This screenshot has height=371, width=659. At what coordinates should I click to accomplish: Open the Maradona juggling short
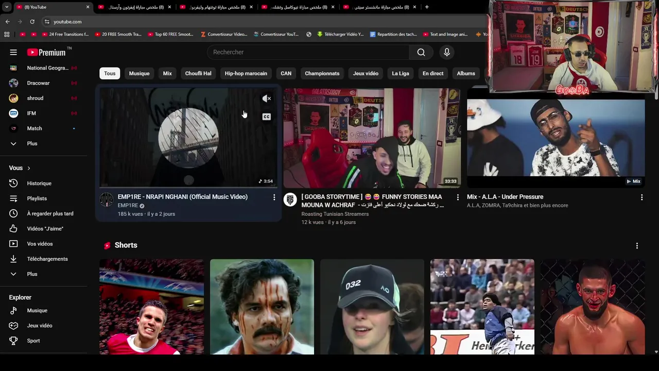(482, 307)
